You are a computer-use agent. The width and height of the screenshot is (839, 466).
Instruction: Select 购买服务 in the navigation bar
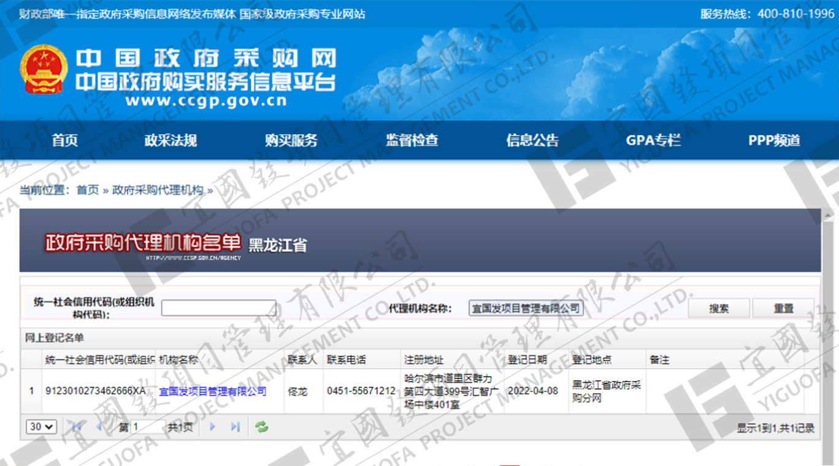(x=291, y=140)
